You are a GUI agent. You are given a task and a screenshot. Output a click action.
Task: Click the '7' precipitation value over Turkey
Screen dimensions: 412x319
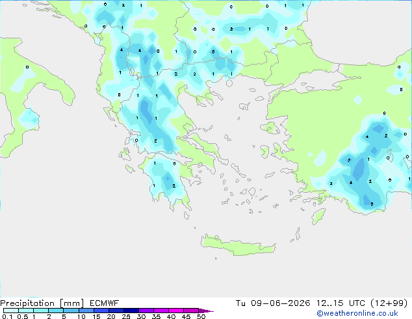tap(349, 160)
